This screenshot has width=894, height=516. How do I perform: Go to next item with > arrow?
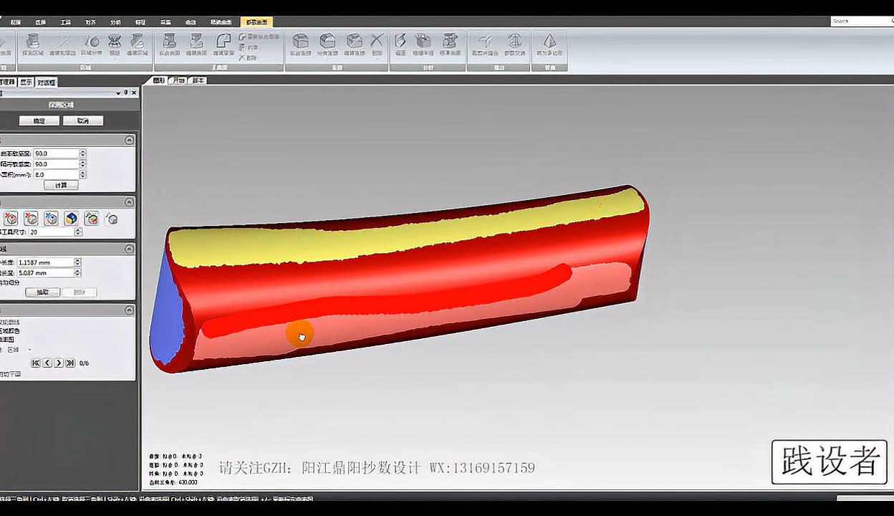pyautogui.click(x=59, y=363)
